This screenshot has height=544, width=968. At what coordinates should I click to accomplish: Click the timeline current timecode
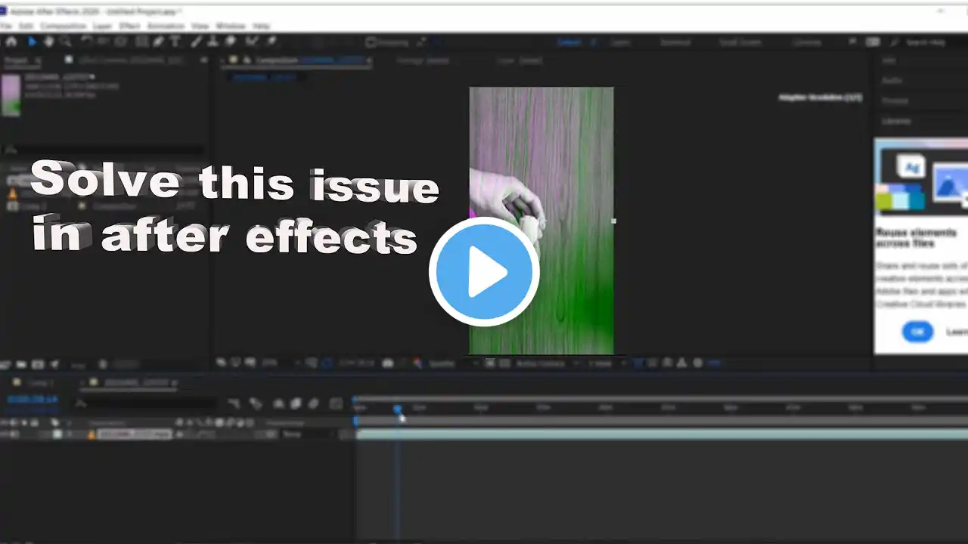tap(32, 399)
